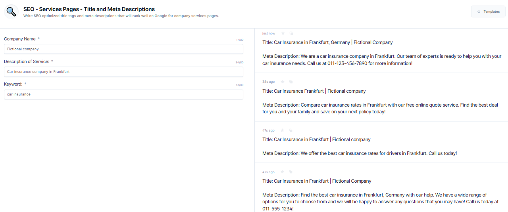508x212 pixels.
Task: Star the '38s ago' generated result
Action: 283,82
